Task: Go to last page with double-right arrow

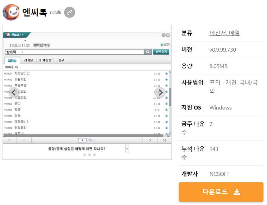Action: click(x=164, y=140)
